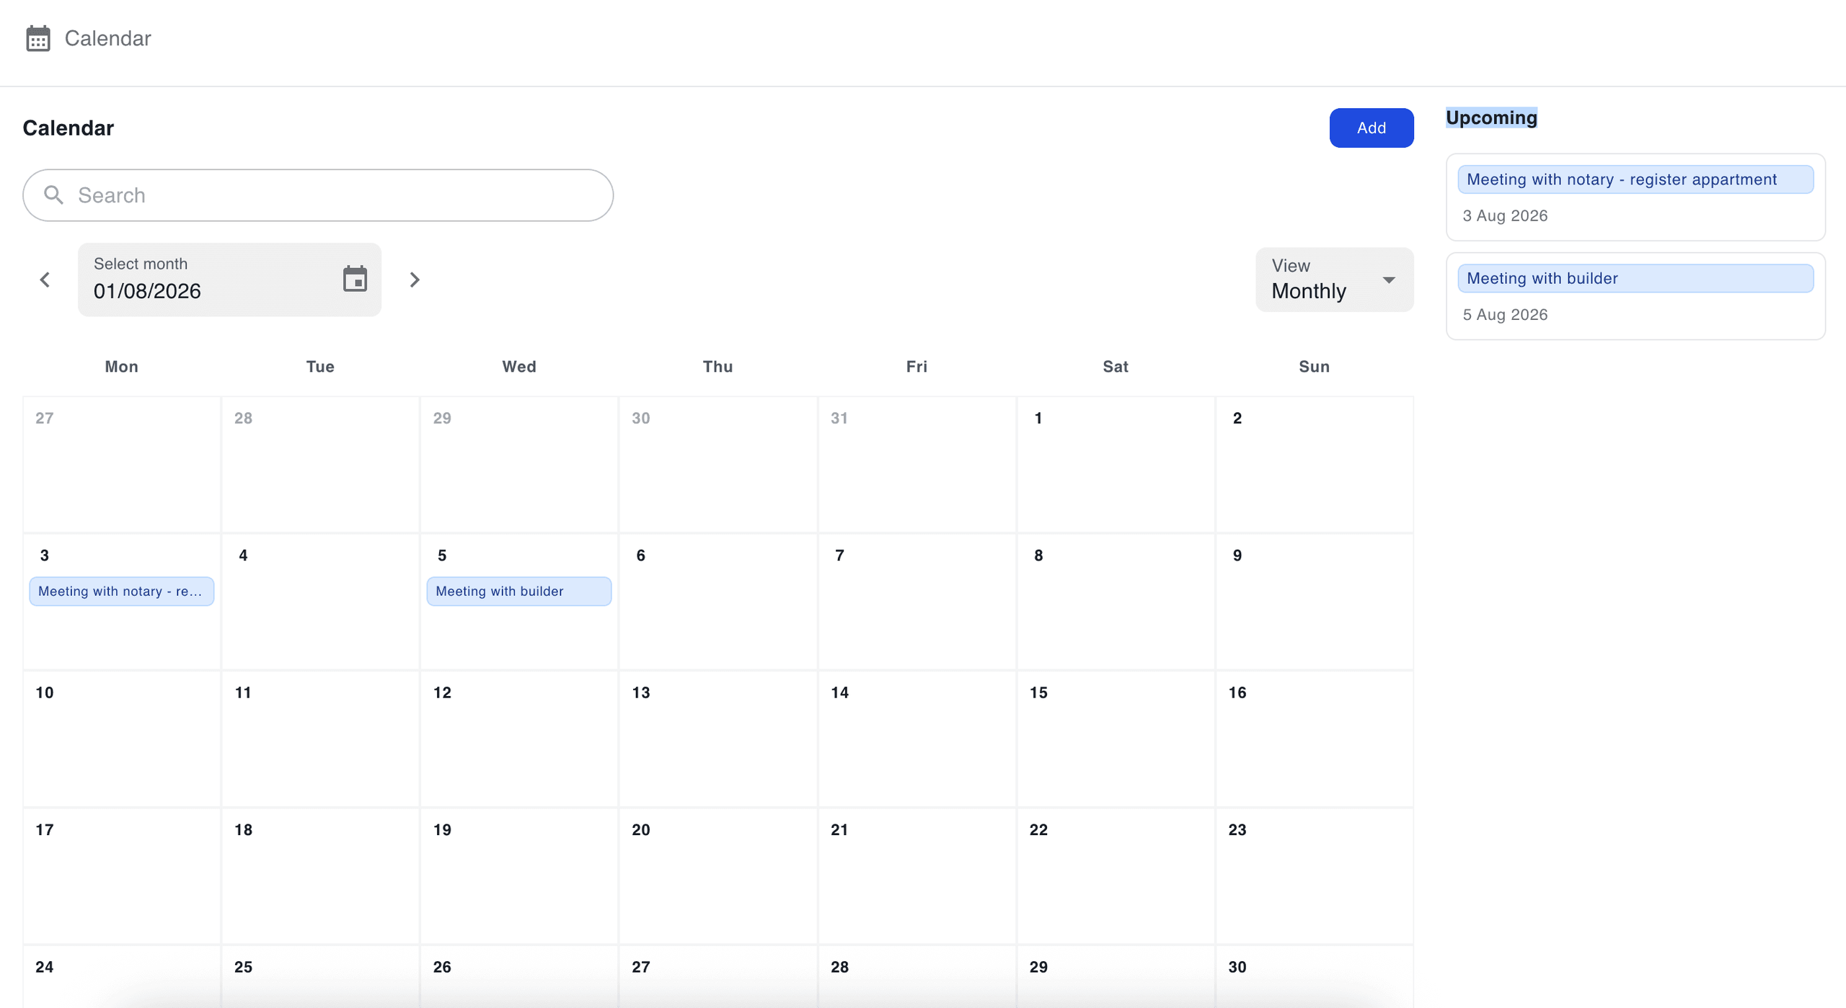
Task: Click the Mon weekday header
Action: coord(121,367)
